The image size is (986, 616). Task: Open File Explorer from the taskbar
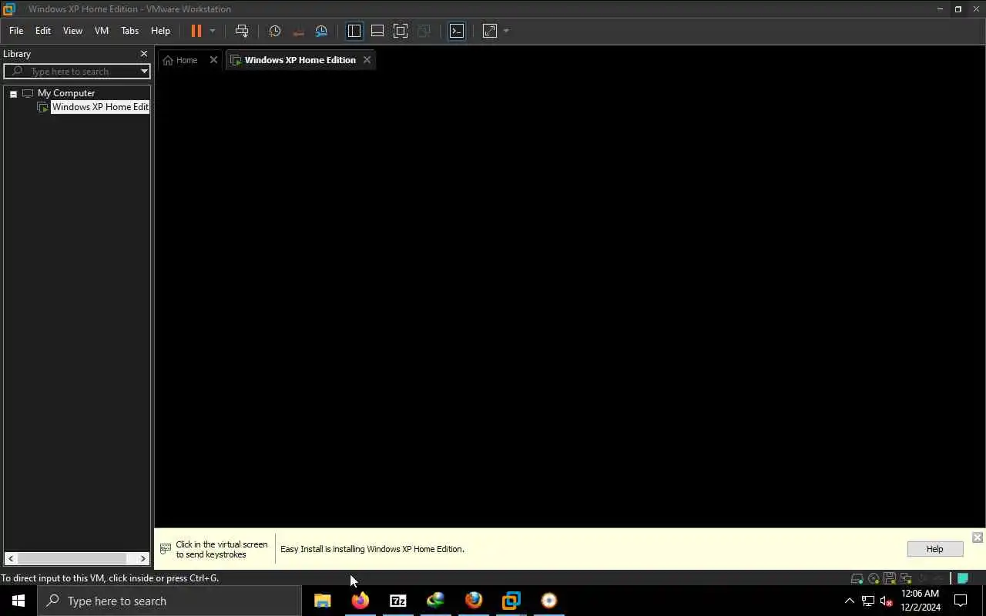pos(323,601)
